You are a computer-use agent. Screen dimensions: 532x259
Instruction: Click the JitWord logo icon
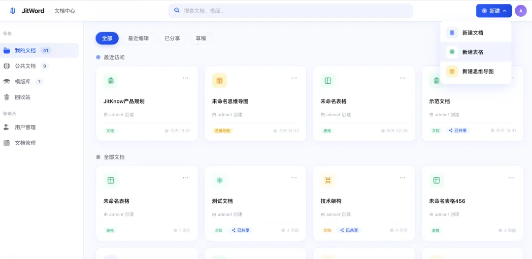pyautogui.click(x=12, y=11)
